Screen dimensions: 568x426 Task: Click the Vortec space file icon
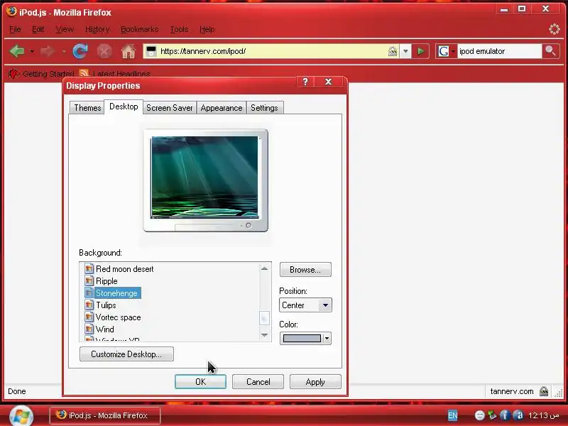pos(89,317)
